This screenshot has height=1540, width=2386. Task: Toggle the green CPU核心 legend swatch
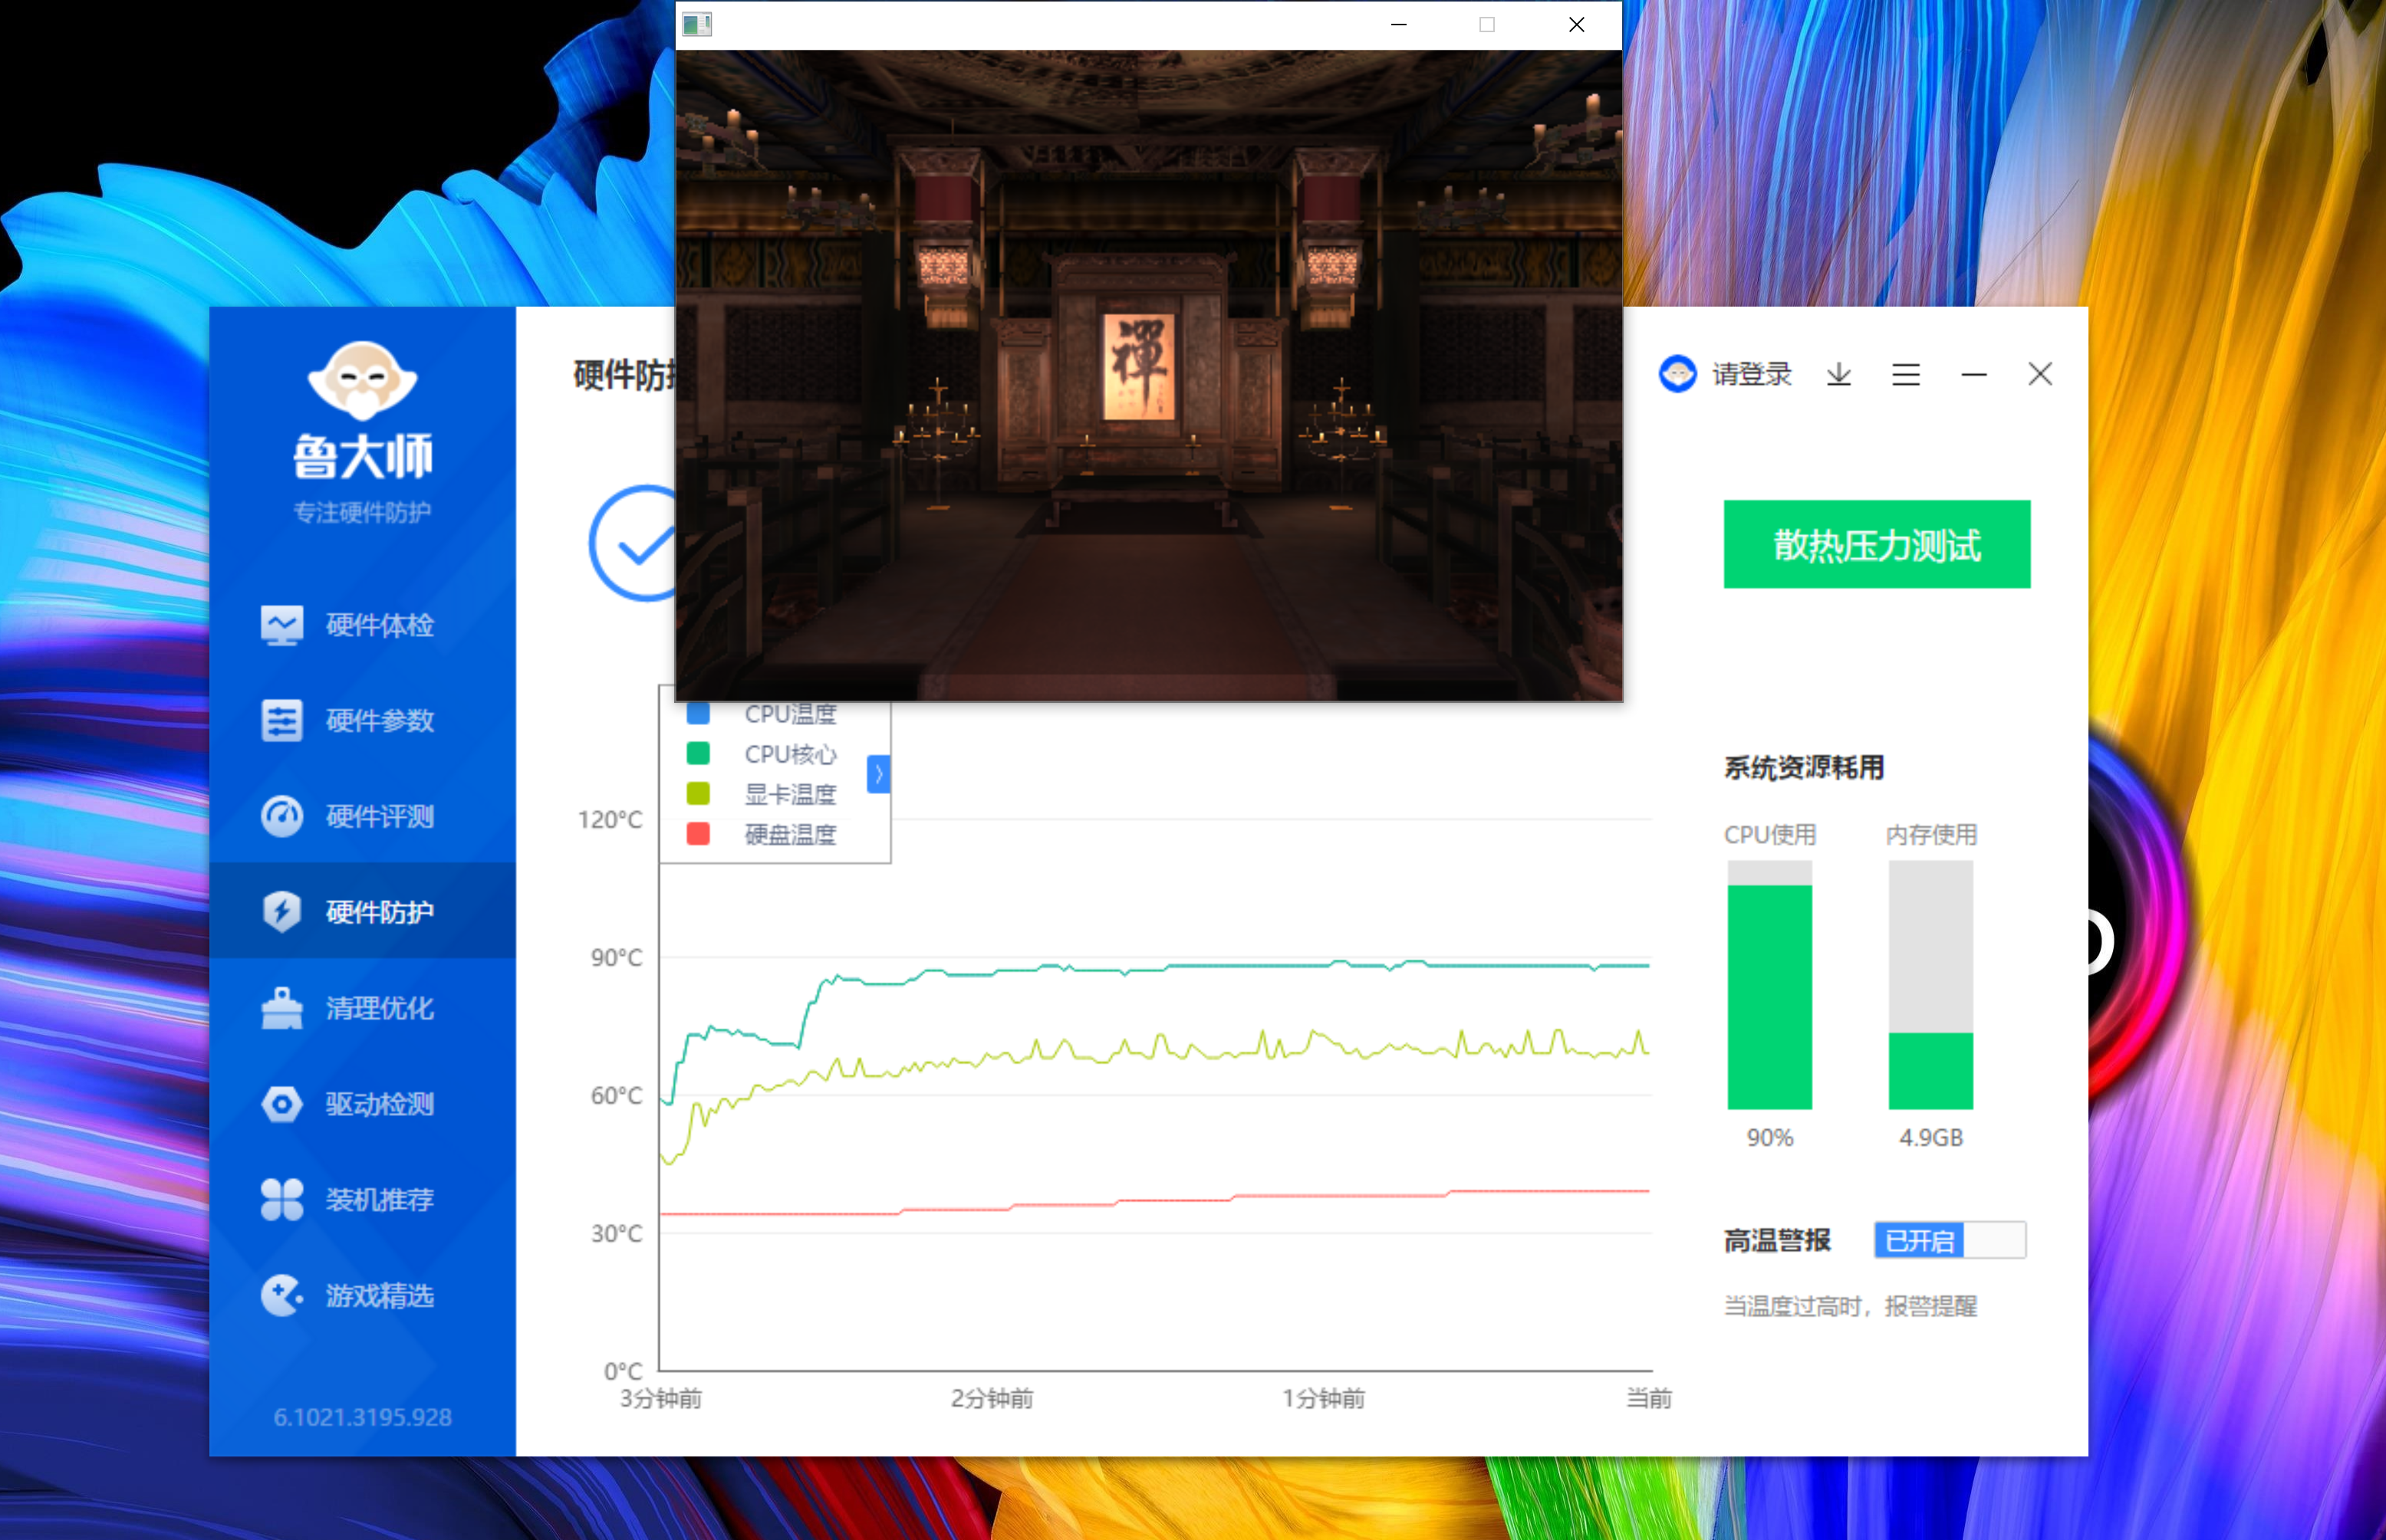pos(698,753)
